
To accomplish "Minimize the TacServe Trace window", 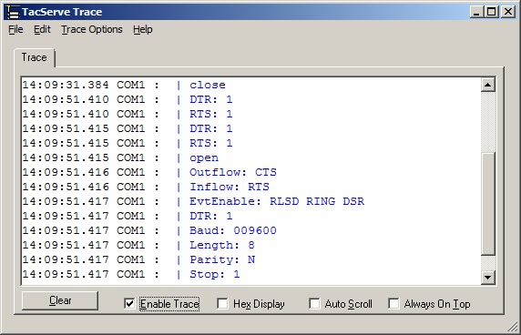I will (476, 12).
